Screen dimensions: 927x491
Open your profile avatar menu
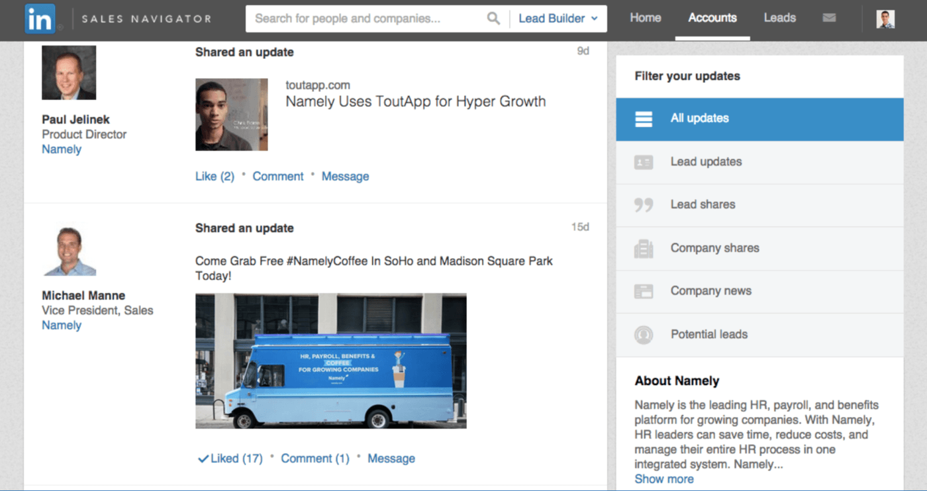pos(885,19)
